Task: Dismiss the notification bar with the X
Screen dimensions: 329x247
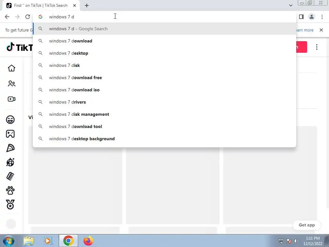Action: point(321,30)
